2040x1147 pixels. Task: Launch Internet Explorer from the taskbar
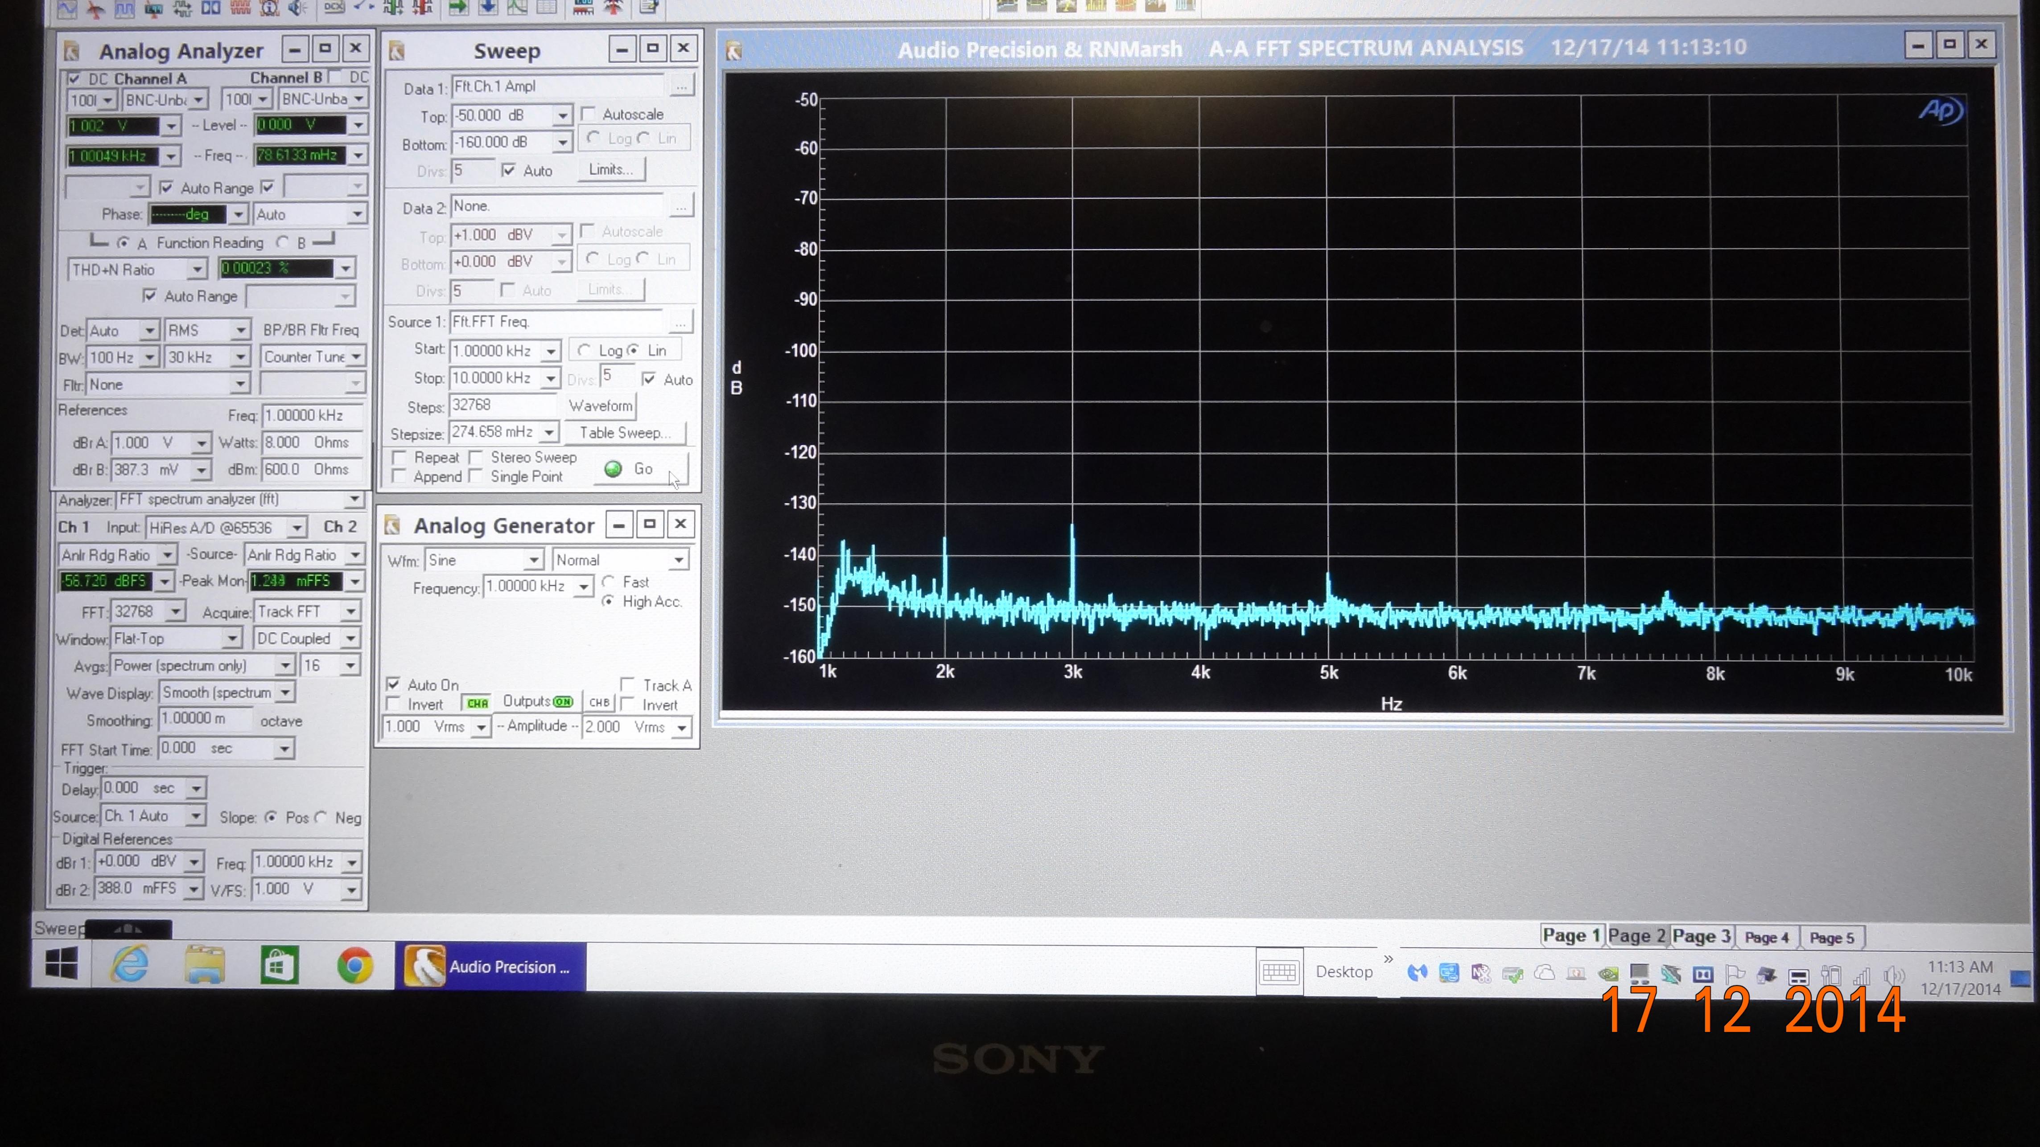130,964
